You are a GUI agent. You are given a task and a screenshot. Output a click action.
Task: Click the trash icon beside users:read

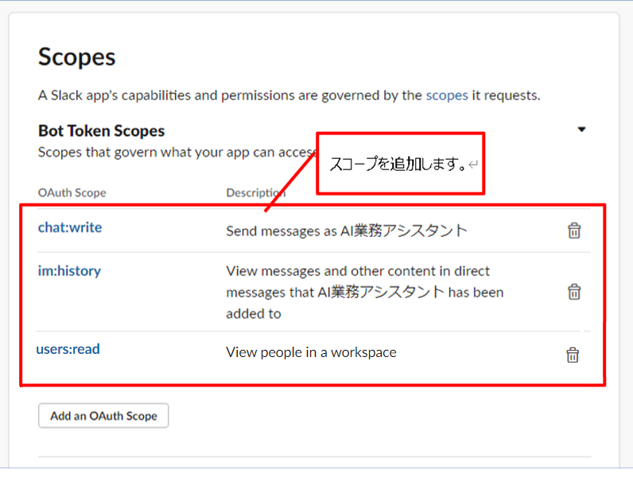pyautogui.click(x=572, y=355)
